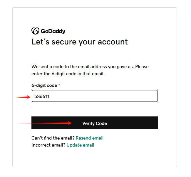Open the Resend email link

point(90,138)
